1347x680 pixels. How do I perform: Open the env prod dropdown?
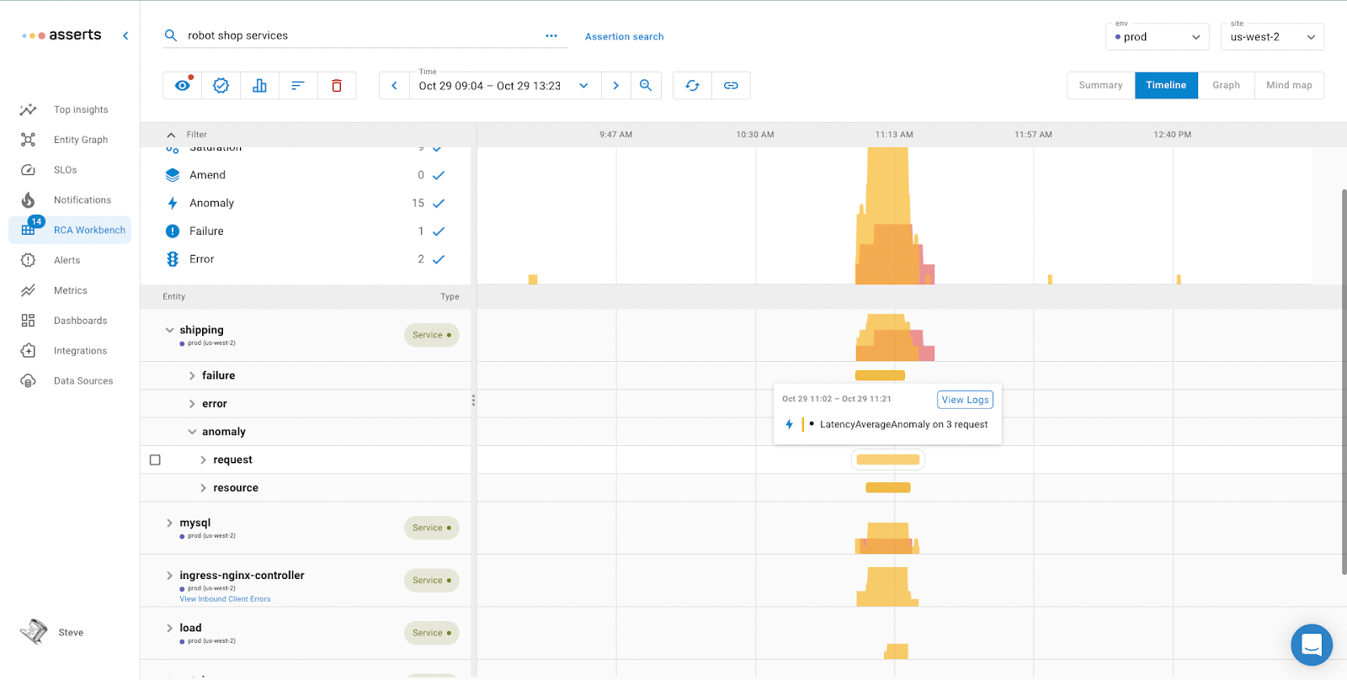pyautogui.click(x=1157, y=37)
